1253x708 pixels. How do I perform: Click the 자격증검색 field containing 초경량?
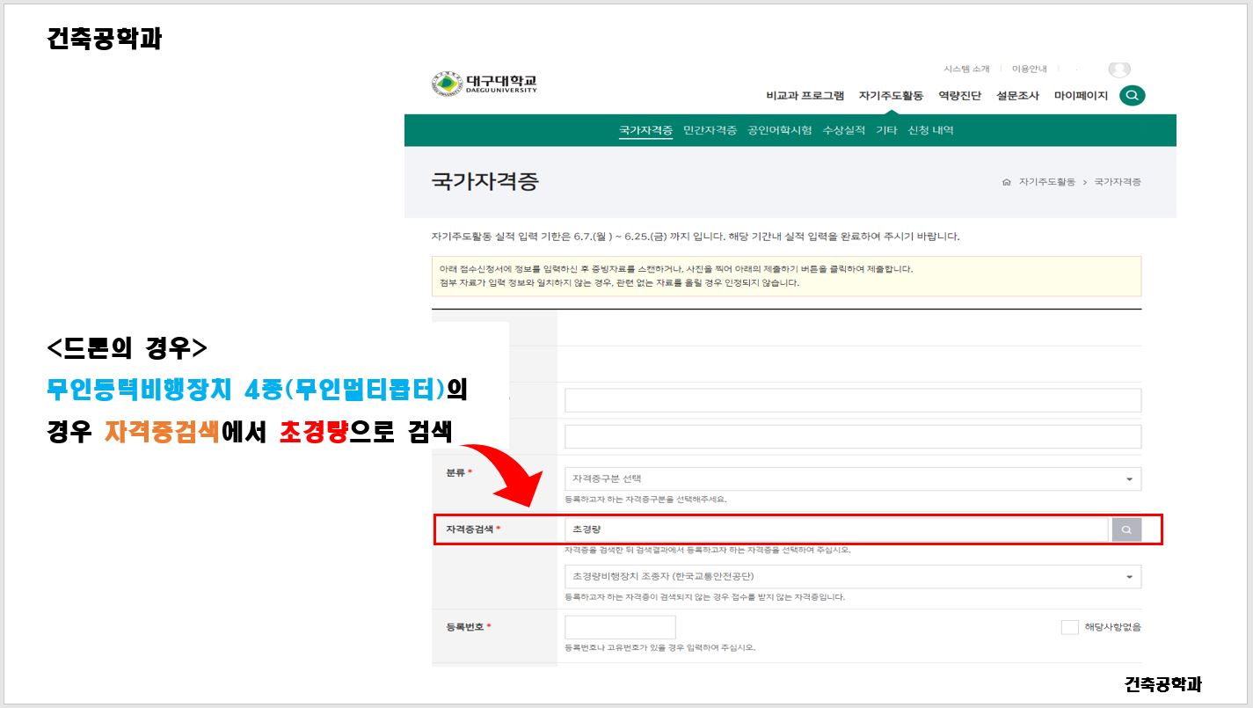click(835, 529)
